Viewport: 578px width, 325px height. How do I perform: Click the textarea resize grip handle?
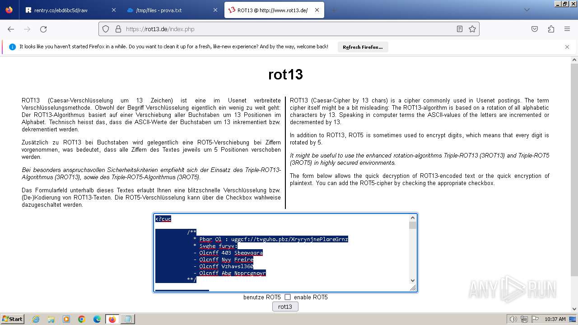pos(413,288)
